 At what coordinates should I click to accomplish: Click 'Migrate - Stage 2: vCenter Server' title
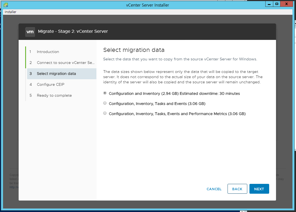[73, 31]
